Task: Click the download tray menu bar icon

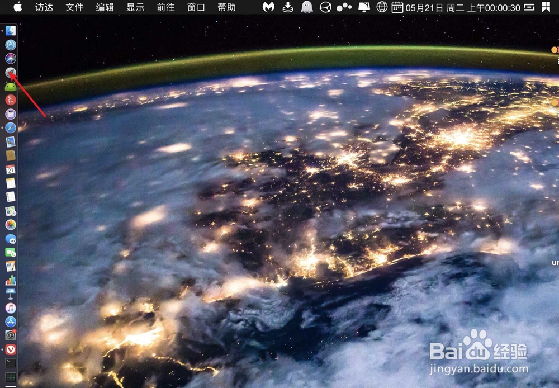Action: (287, 7)
